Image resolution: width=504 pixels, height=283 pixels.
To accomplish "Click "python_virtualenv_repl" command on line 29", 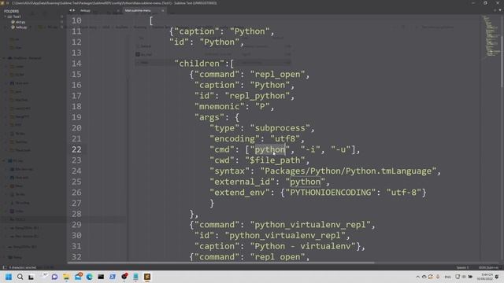I will click(x=310, y=225).
